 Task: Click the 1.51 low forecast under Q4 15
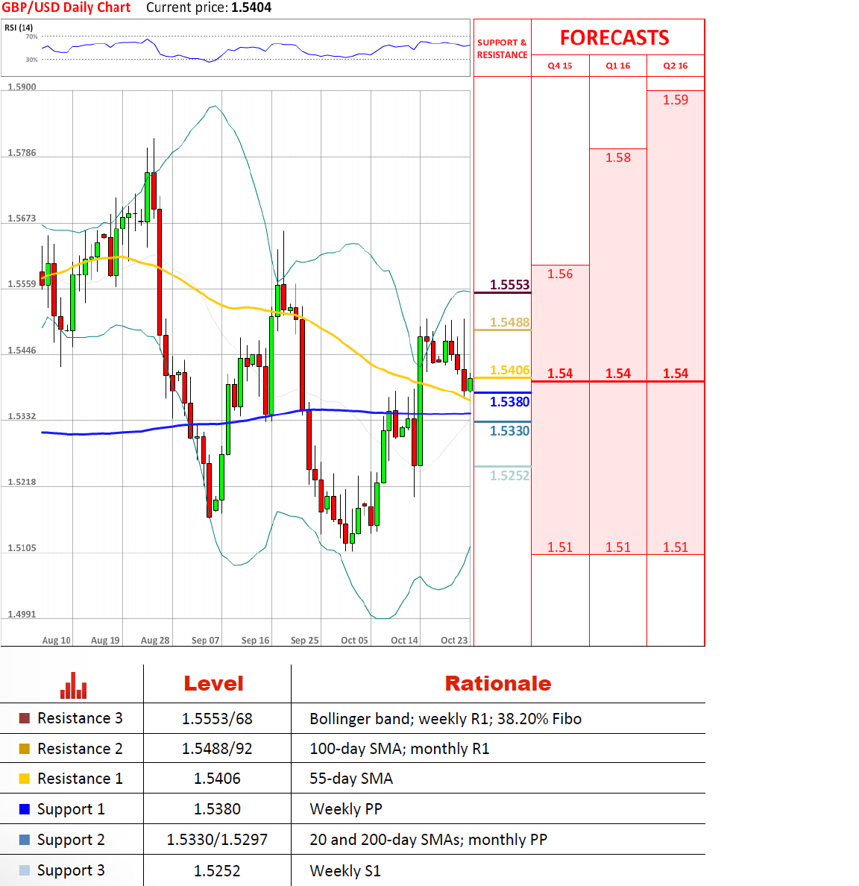click(559, 547)
